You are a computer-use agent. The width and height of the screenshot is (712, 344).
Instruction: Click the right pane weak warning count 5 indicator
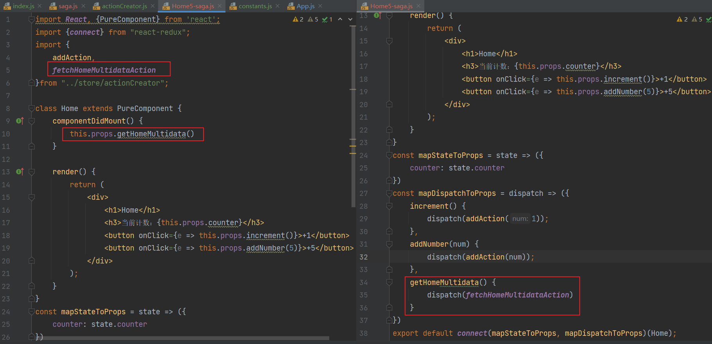pyautogui.click(x=697, y=19)
